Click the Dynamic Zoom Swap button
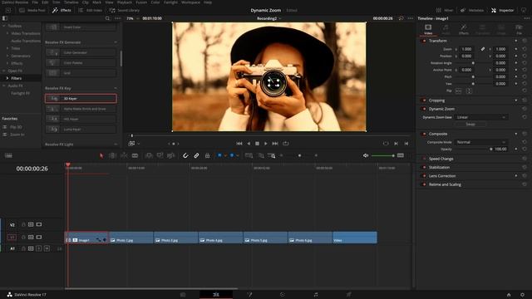The height and width of the screenshot is (299, 532). point(470,125)
